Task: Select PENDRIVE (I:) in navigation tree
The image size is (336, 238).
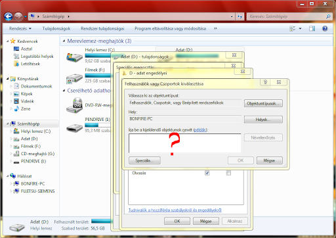Action: (33, 161)
